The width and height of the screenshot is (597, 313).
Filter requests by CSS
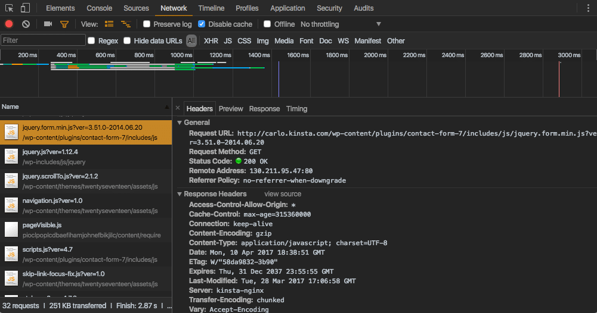click(x=245, y=40)
